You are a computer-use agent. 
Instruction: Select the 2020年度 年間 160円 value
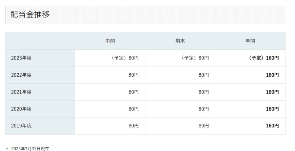(272, 109)
